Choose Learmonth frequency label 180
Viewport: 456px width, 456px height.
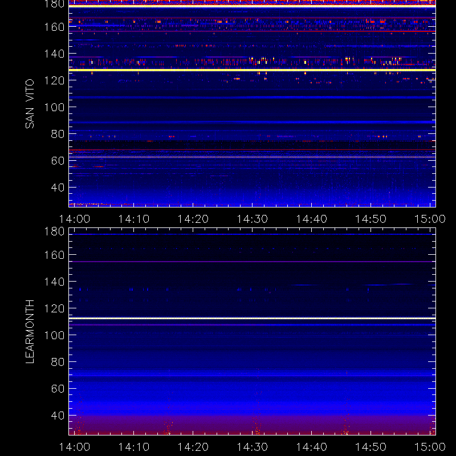pyautogui.click(x=54, y=231)
